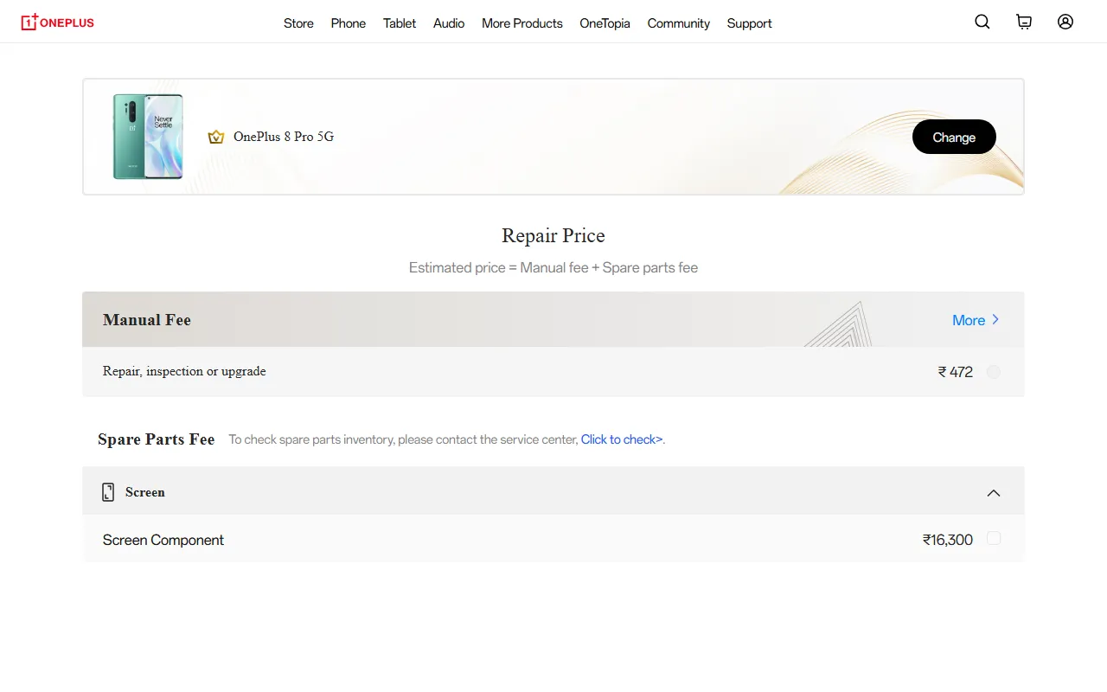Click the 'Spare Parts Fee' heading
Image resolution: width=1107 pixels, height=692 pixels.
click(x=156, y=439)
